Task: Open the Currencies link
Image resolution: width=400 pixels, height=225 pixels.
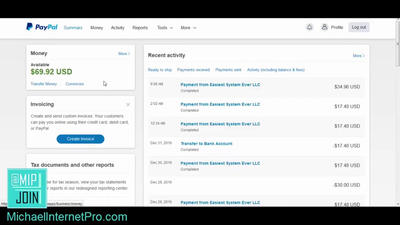Action: (75, 84)
